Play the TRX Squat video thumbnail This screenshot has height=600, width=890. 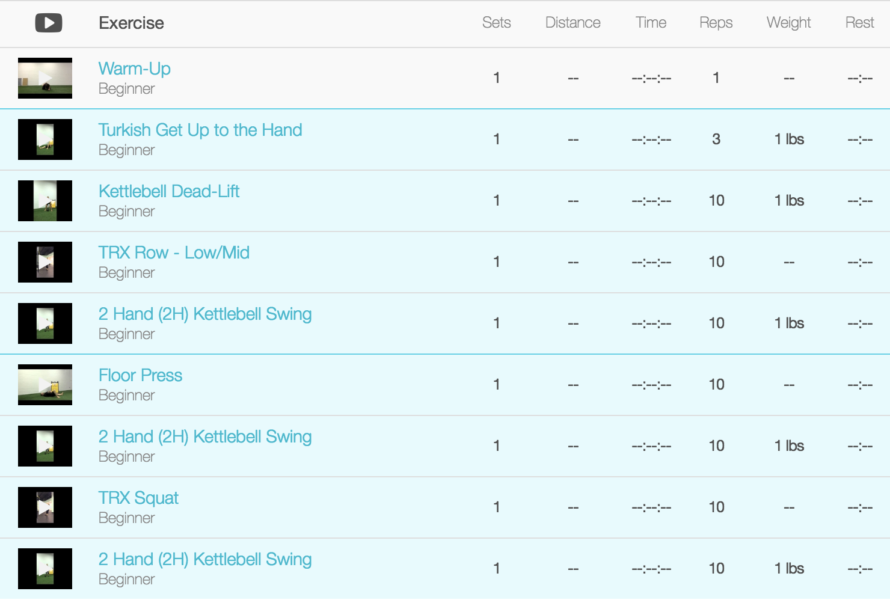click(x=45, y=507)
